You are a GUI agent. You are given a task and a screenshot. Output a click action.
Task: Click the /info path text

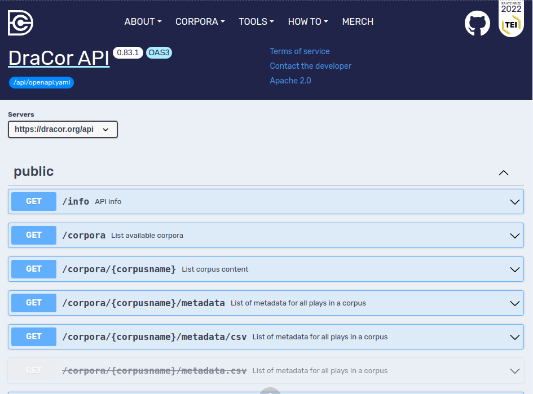(76, 201)
